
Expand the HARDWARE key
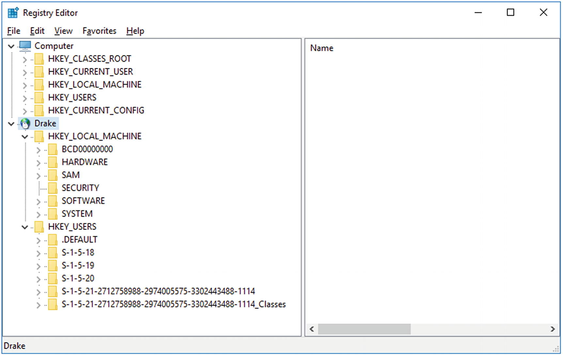tap(39, 163)
